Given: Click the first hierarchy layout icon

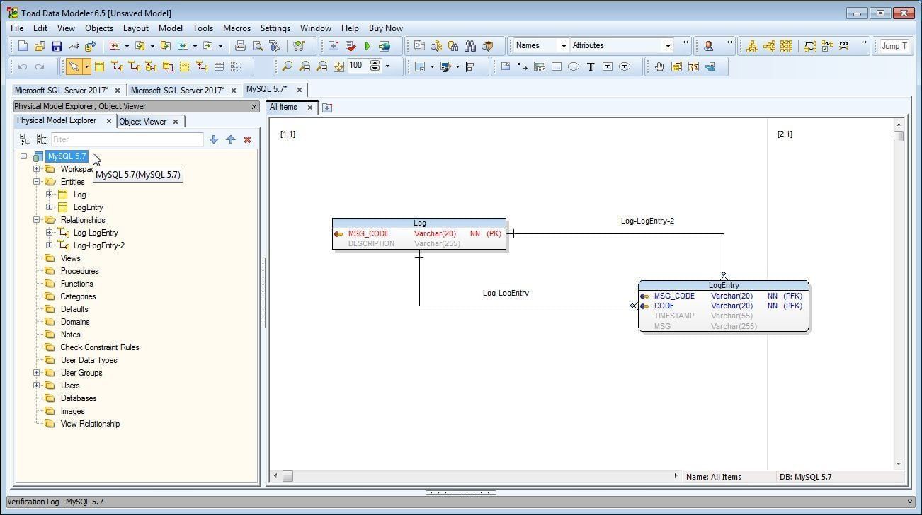Looking at the screenshot, I should [x=751, y=46].
